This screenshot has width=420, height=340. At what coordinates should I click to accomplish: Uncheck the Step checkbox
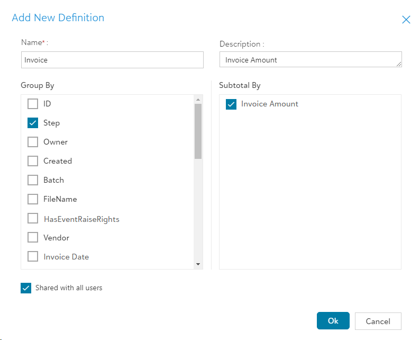click(x=33, y=123)
